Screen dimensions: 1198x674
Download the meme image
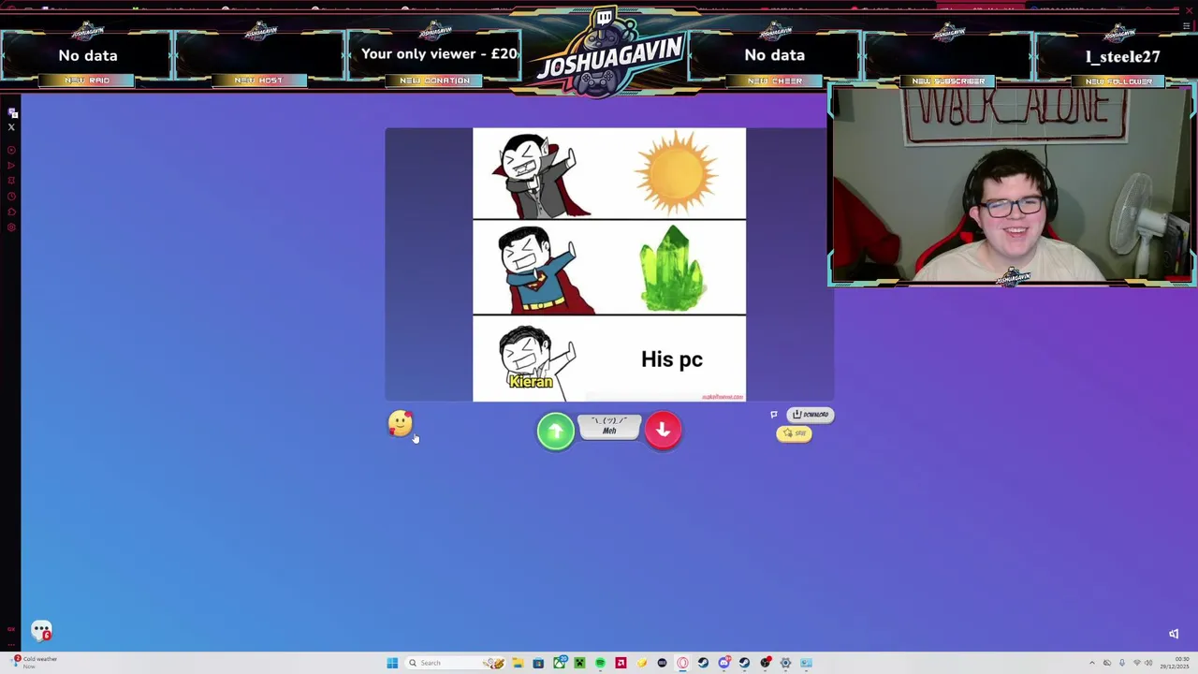point(811,415)
